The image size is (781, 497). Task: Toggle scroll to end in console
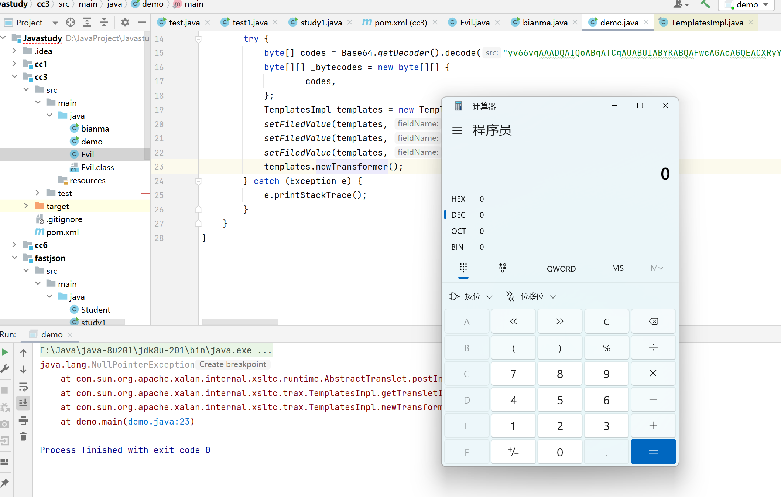pos(23,403)
